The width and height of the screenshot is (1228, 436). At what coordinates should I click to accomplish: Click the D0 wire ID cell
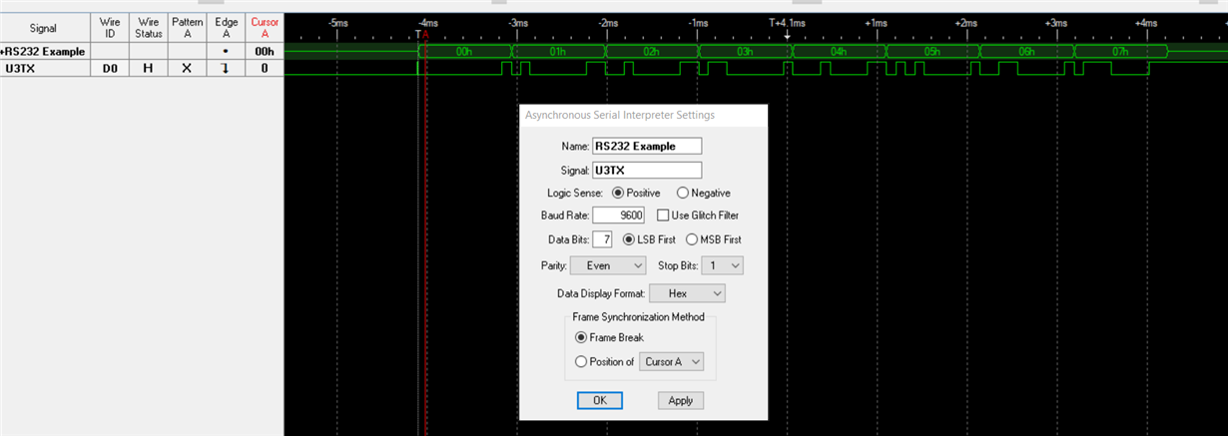click(x=110, y=68)
